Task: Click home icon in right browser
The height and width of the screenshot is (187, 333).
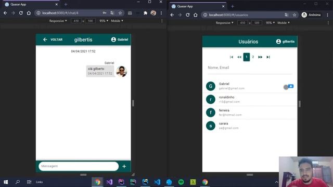Action: (x=196, y=15)
